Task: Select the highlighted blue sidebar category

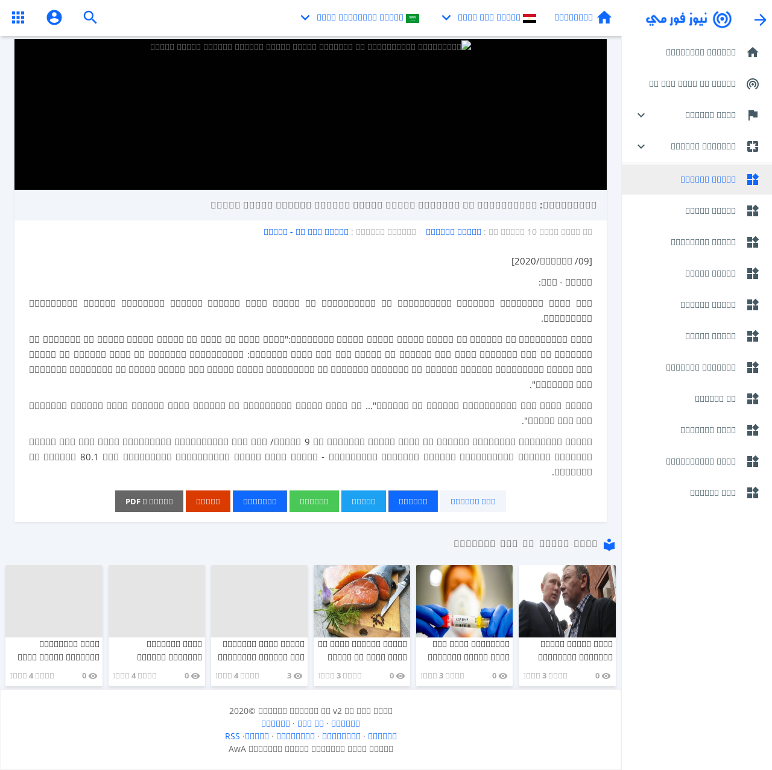Action: (x=707, y=180)
